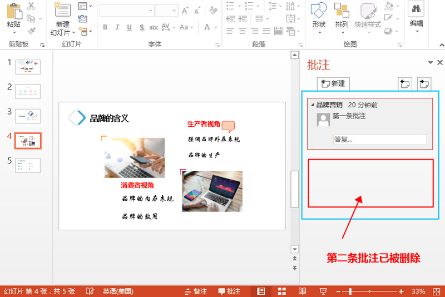Click the Cut scissors icon
445x297 pixels.
[x=31, y=6]
